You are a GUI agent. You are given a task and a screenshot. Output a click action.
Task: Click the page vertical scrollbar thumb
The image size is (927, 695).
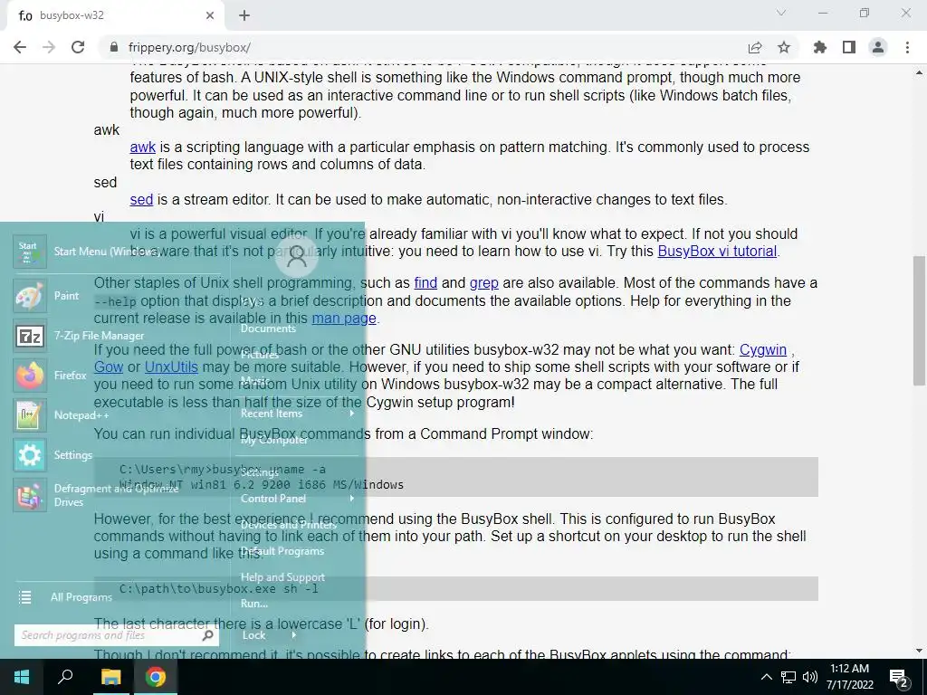pyautogui.click(x=919, y=320)
